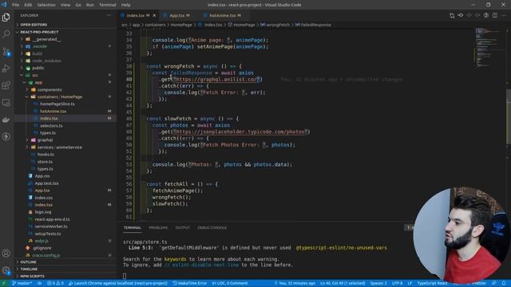
Task: Open the Source Control view
Action: click(x=6, y=51)
